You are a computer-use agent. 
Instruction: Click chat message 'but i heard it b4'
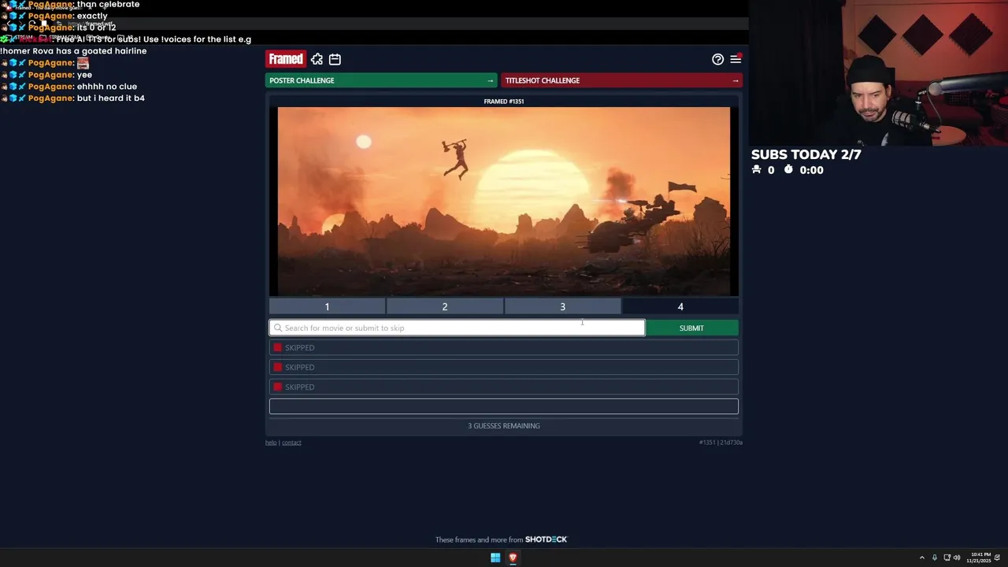click(111, 98)
